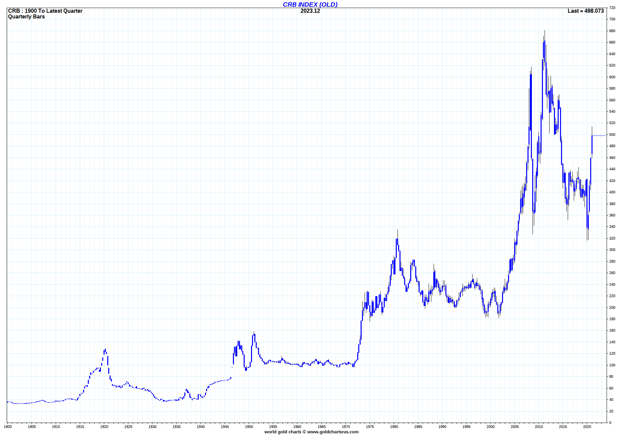
Task: Click y-axis value 660
Action: (x=612, y=42)
